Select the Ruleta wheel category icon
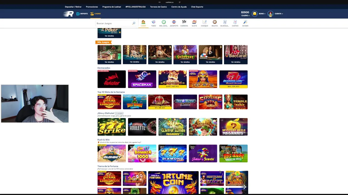Screen dimensions: 348x195 click(x=215, y=22)
